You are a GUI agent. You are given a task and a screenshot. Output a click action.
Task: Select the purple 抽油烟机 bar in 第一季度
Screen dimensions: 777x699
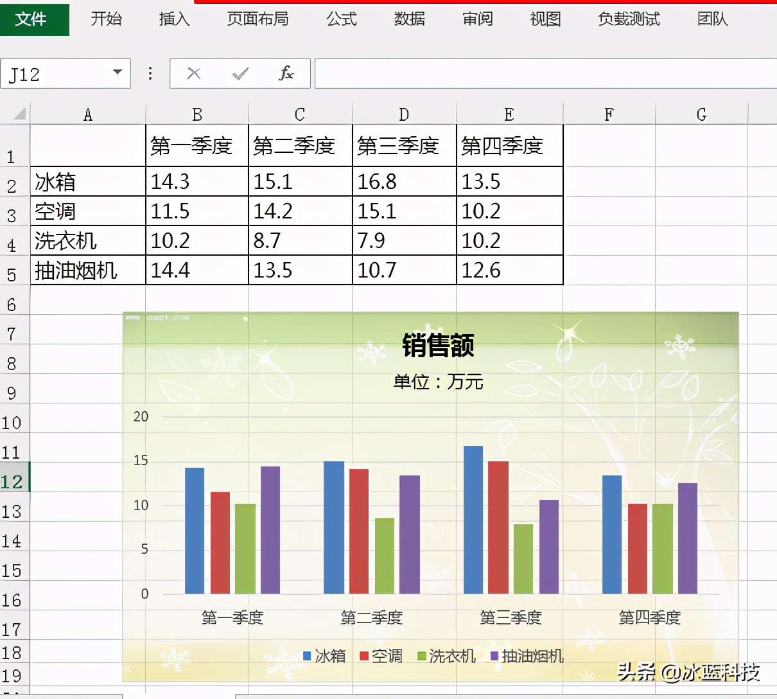(270, 530)
